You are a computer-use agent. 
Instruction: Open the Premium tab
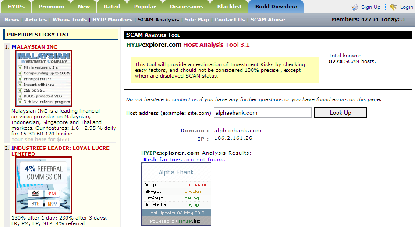point(51,7)
